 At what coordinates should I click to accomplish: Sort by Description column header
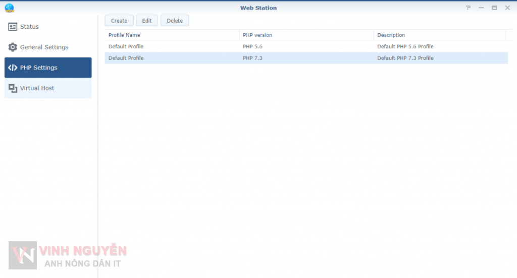point(391,35)
